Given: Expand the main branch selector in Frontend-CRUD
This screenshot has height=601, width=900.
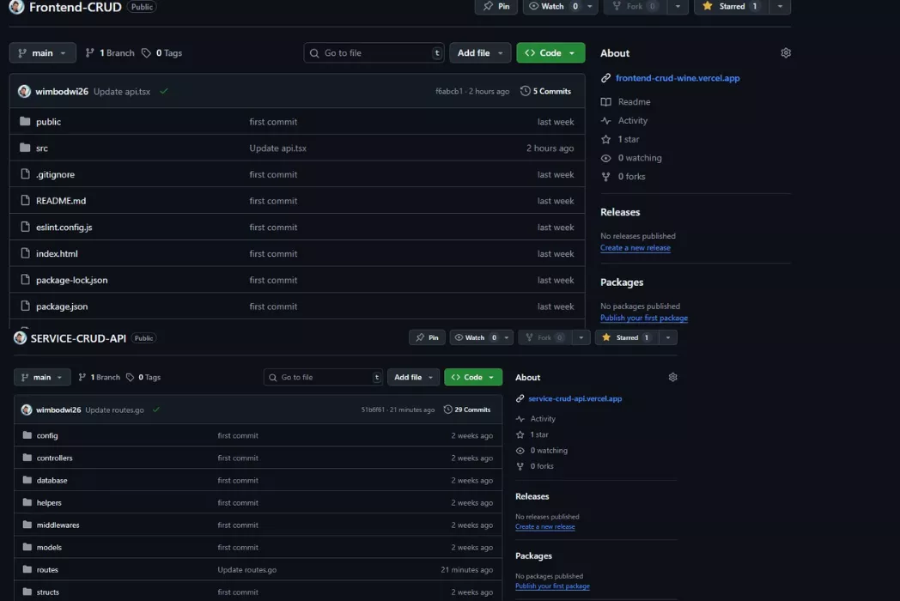Looking at the screenshot, I should [42, 53].
